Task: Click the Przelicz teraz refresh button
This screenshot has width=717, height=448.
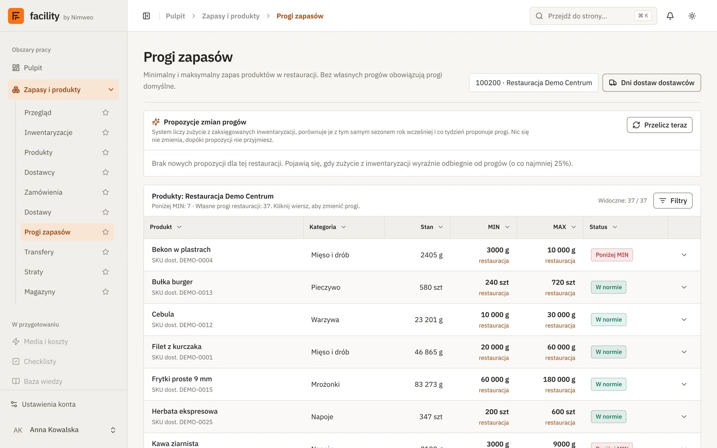Action: [659, 125]
